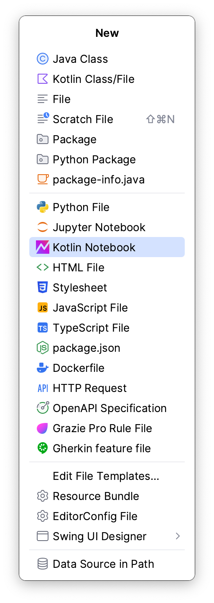The image size is (214, 603).
Task: Click the HTTP Request API icon
Action: tap(43, 388)
